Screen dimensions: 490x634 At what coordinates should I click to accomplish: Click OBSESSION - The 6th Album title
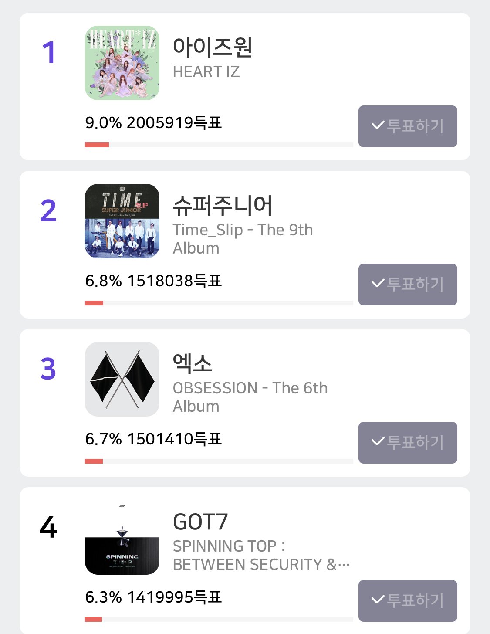[x=250, y=397]
